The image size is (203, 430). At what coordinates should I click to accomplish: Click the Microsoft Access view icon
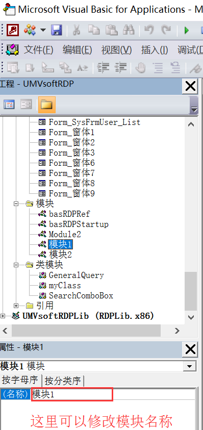pyautogui.click(x=12, y=30)
